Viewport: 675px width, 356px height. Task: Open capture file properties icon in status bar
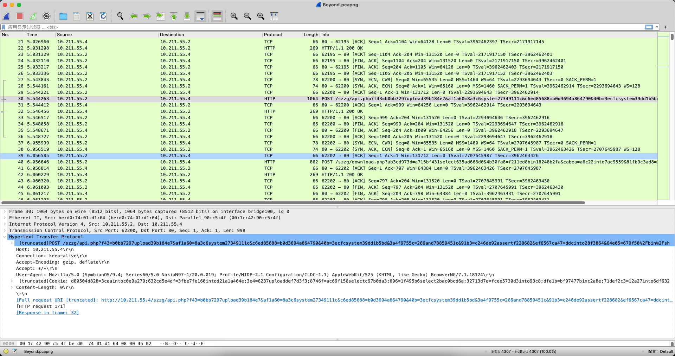coord(15,351)
